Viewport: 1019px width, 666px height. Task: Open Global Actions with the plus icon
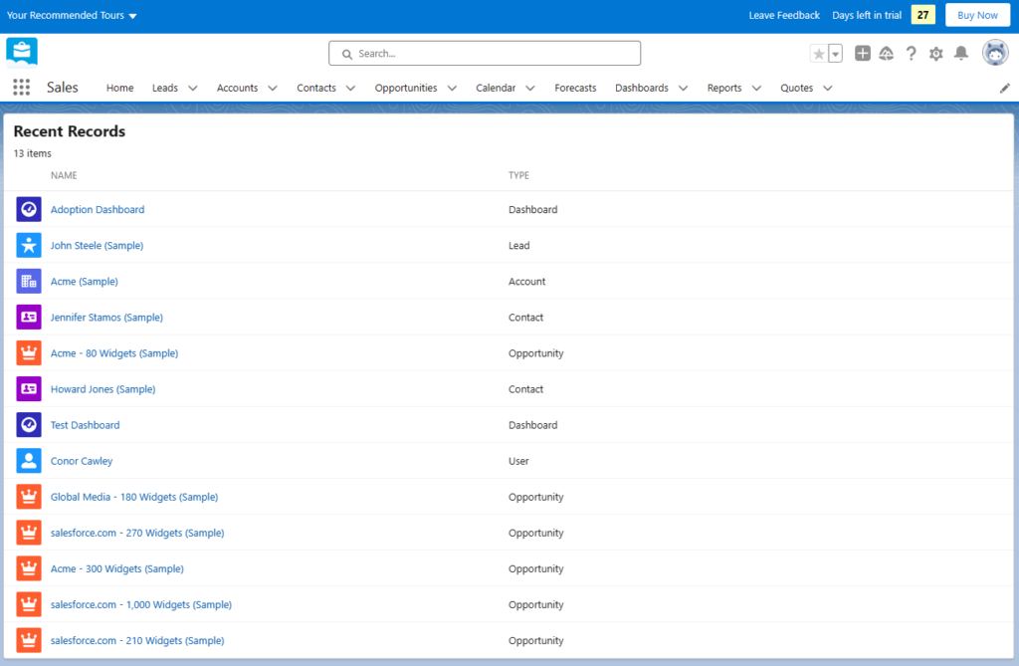pyautogui.click(x=862, y=53)
